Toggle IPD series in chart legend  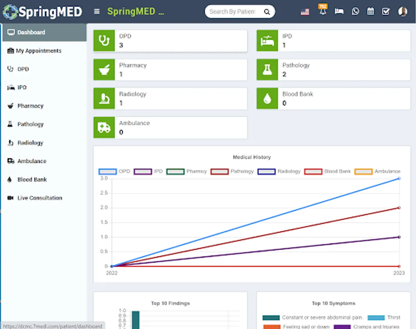click(148, 171)
